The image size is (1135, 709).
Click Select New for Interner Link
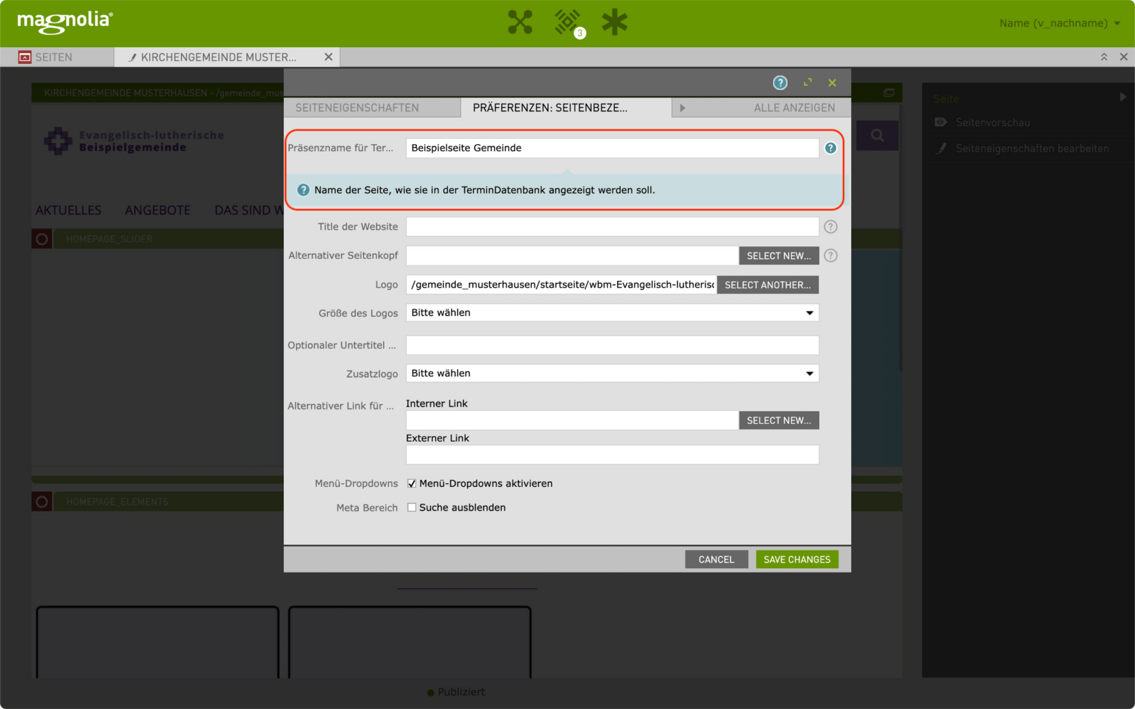(779, 421)
